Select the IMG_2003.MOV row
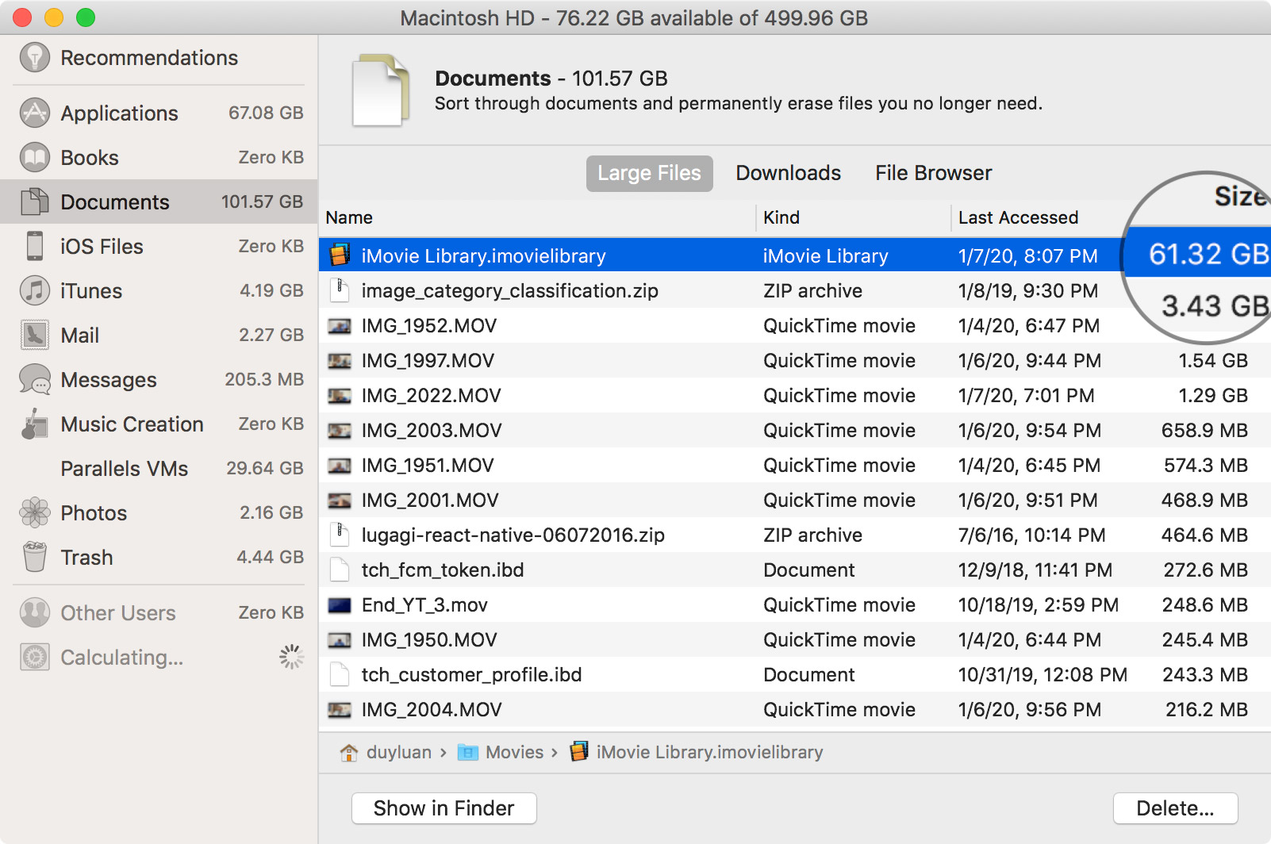1271x844 pixels. tap(794, 430)
